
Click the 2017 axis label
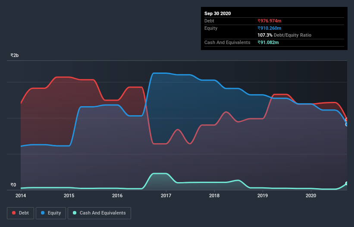(x=166, y=195)
